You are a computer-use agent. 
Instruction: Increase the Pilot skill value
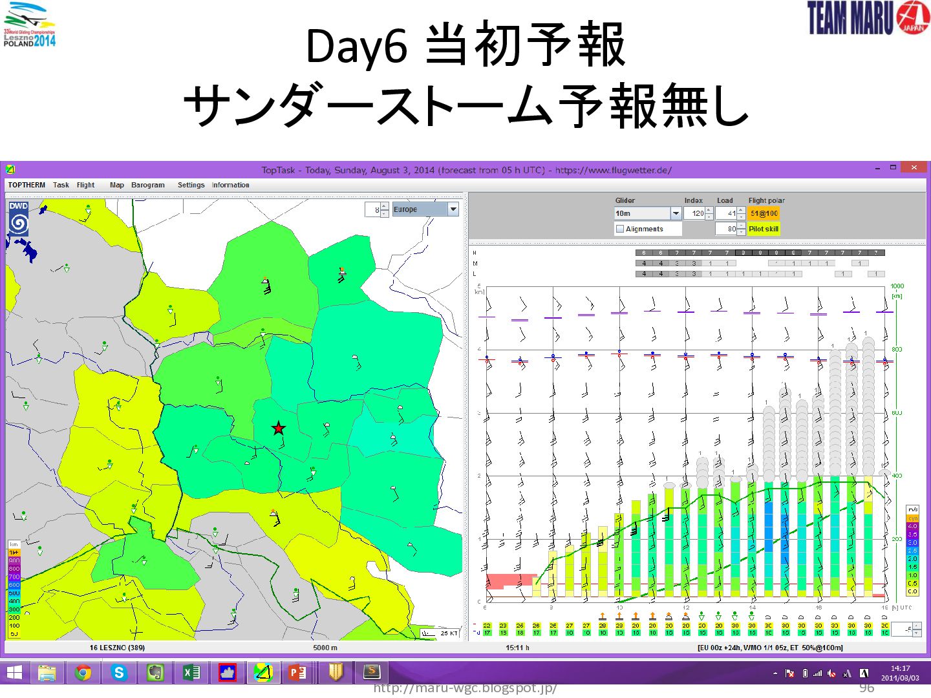741,226
